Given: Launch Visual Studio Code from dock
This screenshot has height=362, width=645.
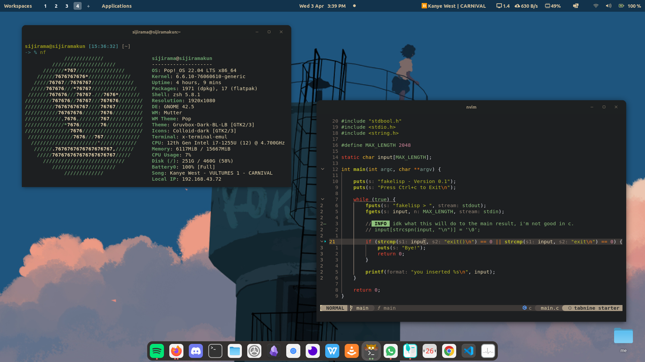Looking at the screenshot, I should tap(469, 351).
